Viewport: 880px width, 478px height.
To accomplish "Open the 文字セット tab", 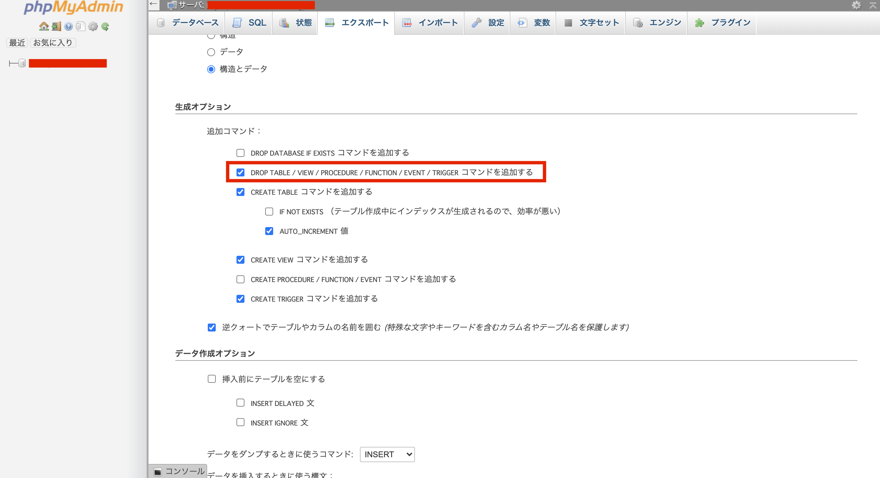I will tap(591, 23).
